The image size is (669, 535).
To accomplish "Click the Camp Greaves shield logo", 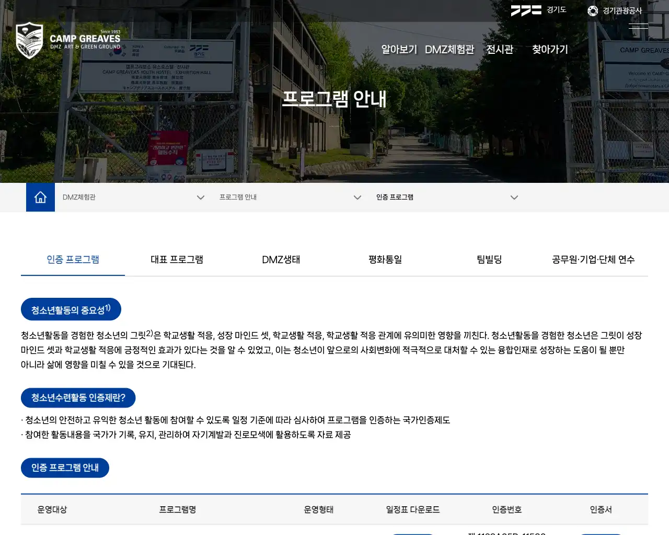I will coord(29,40).
